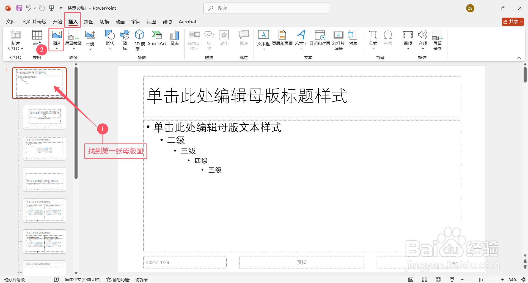Open the Acrobat ribbon tab

tap(187, 21)
